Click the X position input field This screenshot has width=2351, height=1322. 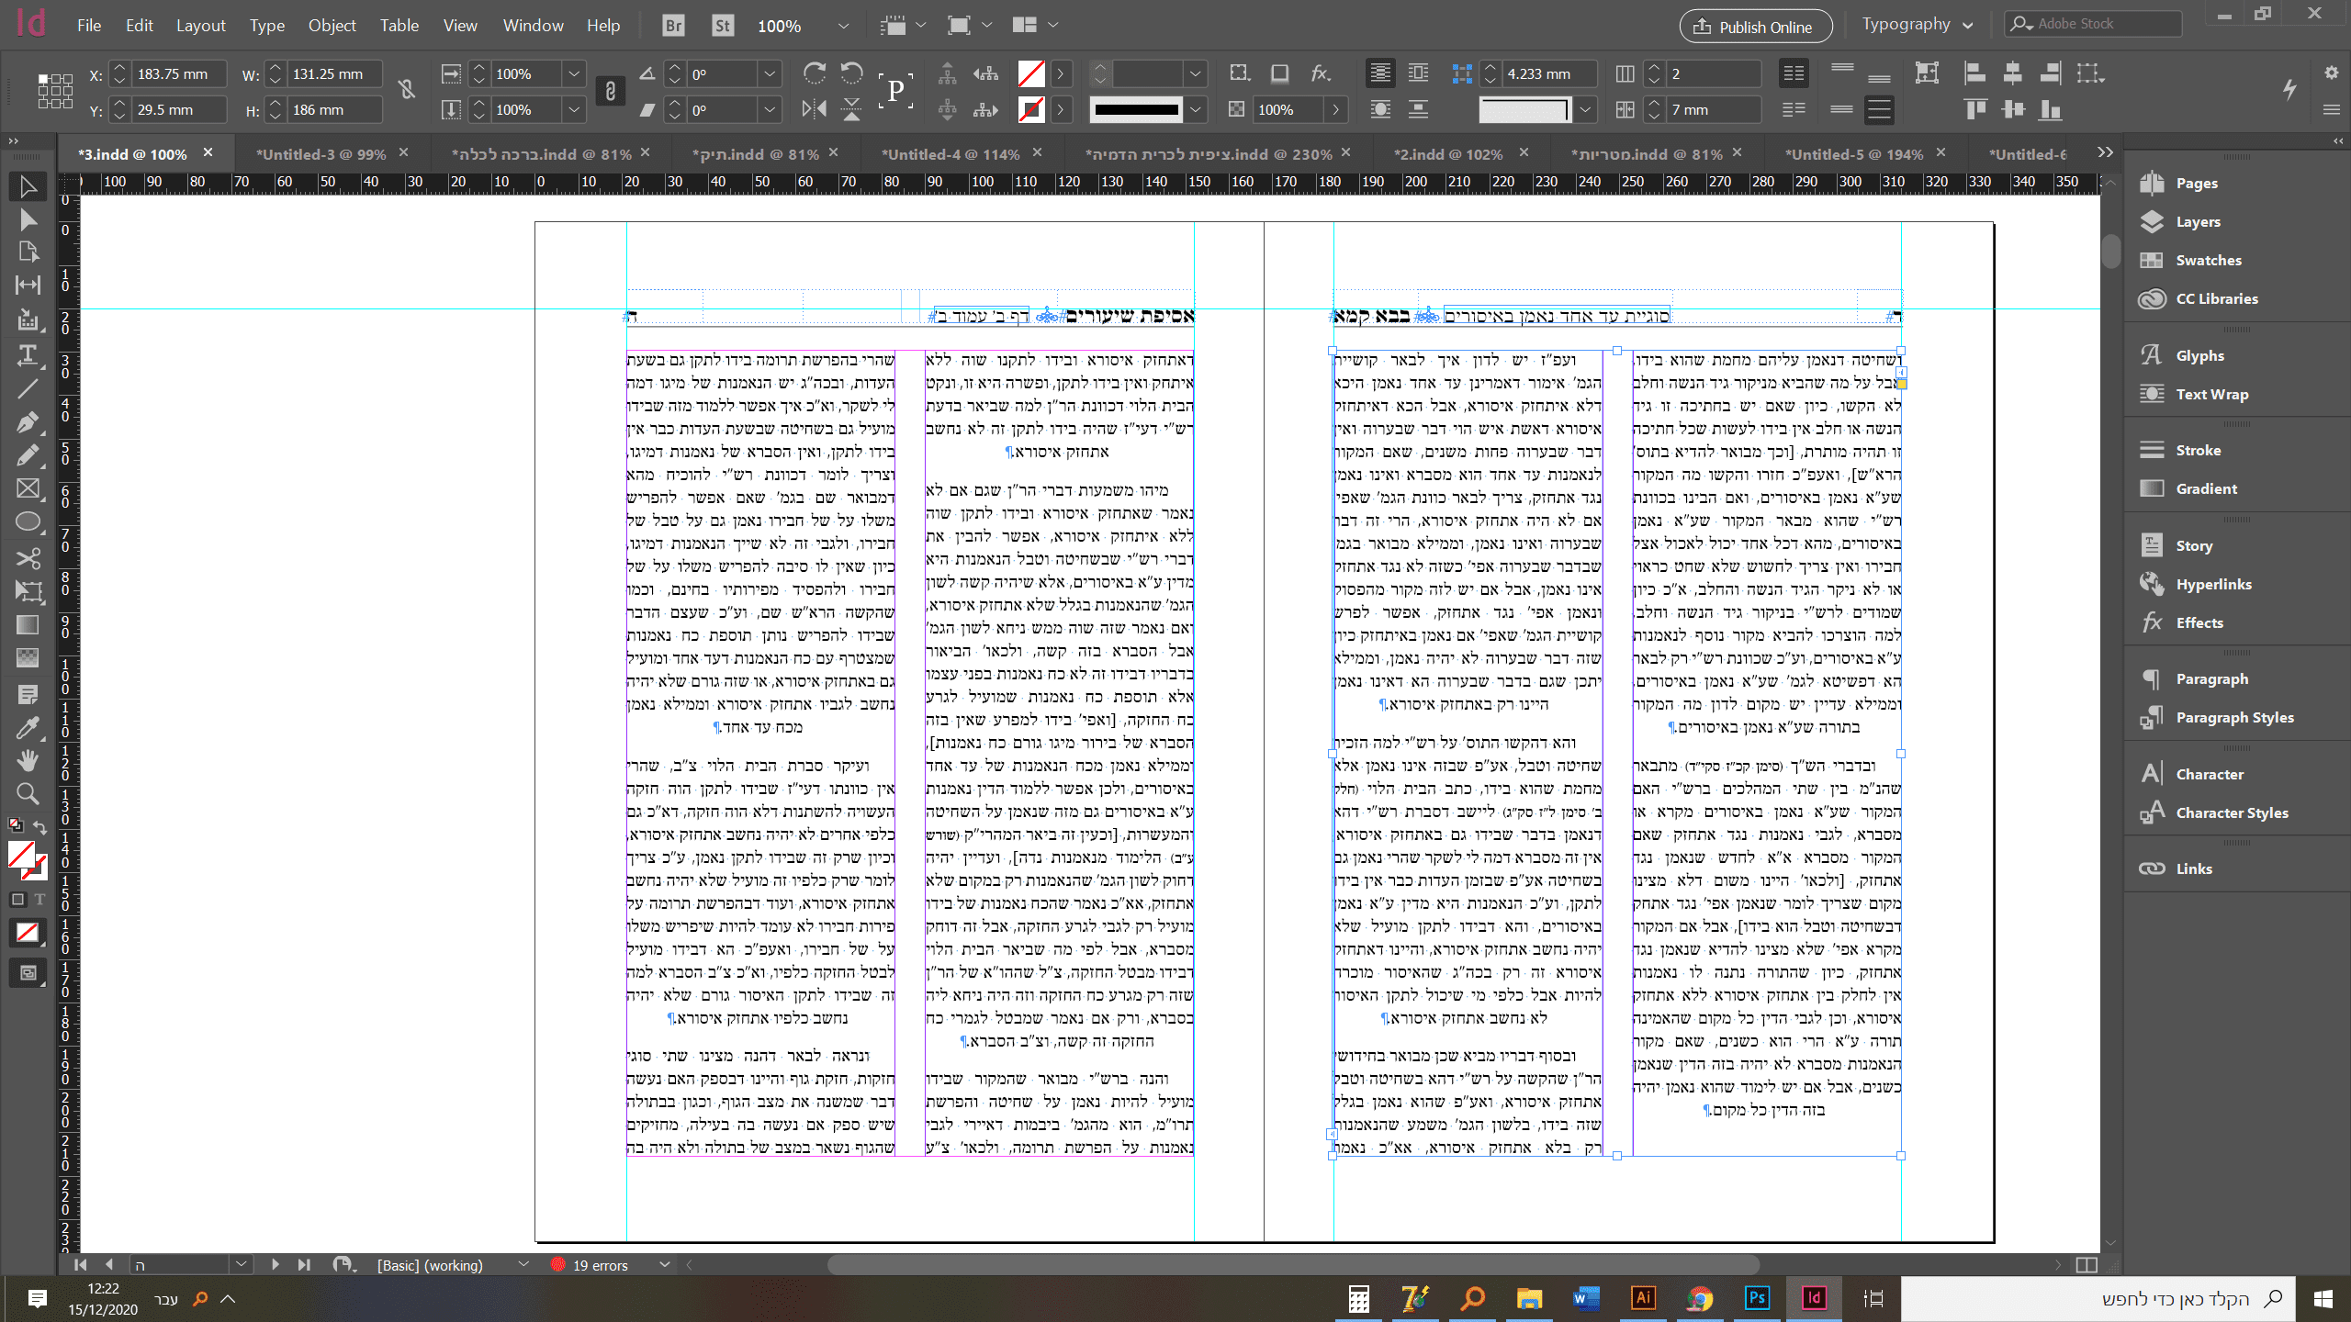coord(177,74)
